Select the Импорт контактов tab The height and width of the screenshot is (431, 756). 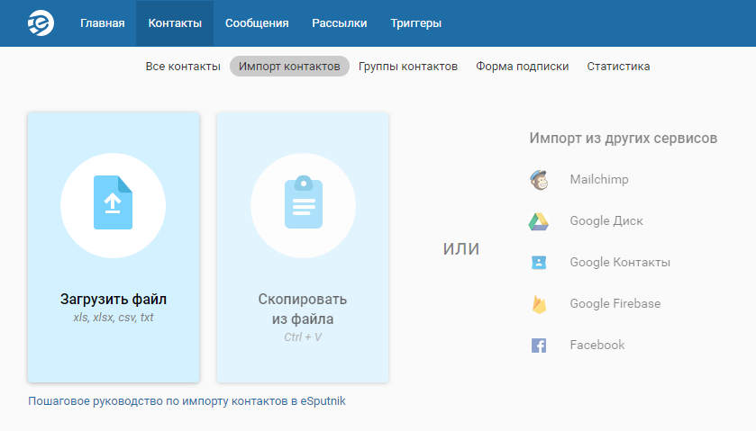[x=289, y=67]
